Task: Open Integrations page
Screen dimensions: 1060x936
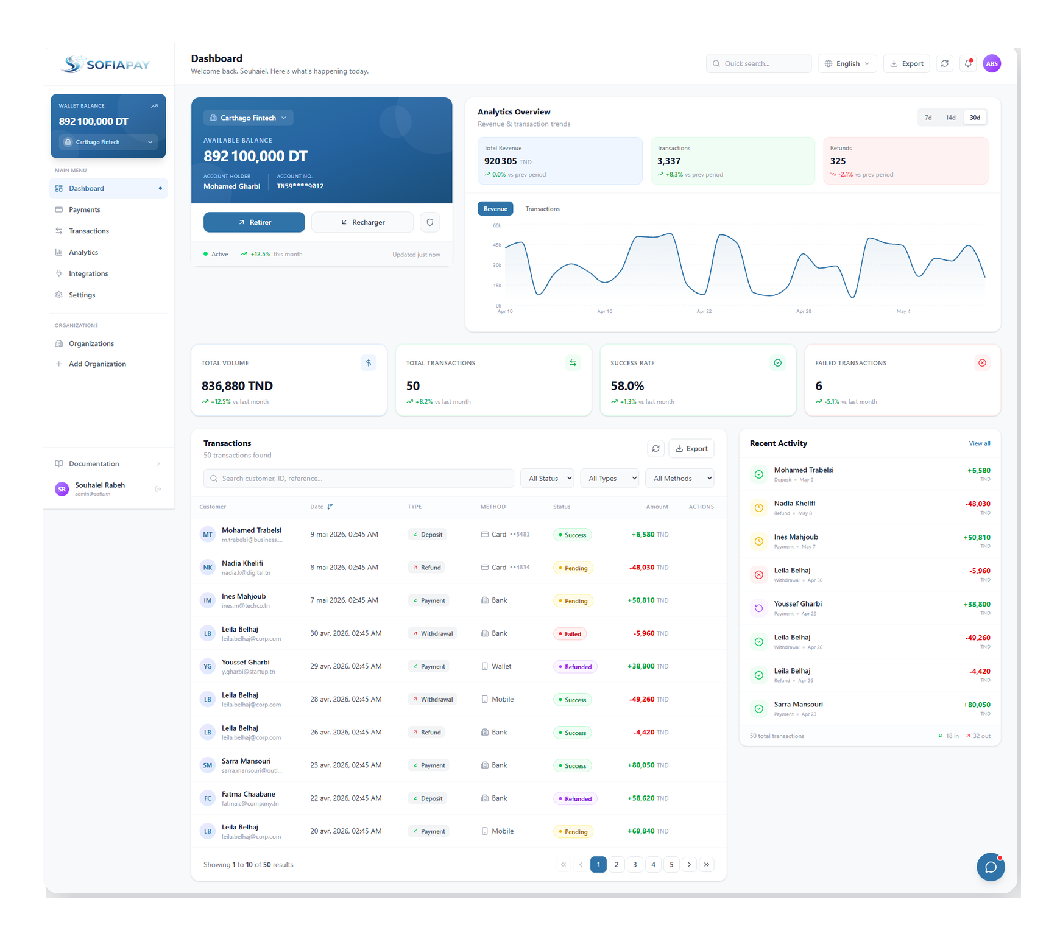Action: 108,273
